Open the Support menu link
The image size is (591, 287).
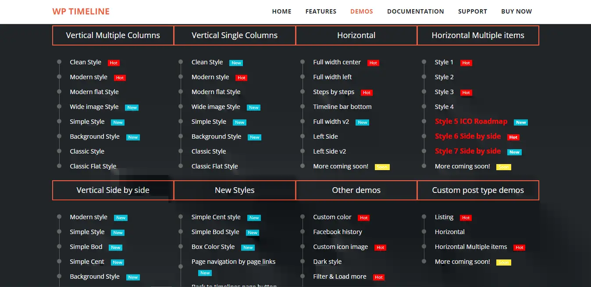pos(472,11)
